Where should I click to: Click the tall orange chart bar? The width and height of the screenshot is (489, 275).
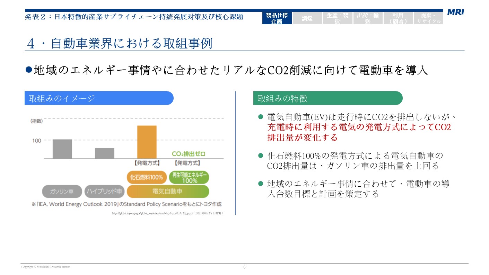[147, 142]
